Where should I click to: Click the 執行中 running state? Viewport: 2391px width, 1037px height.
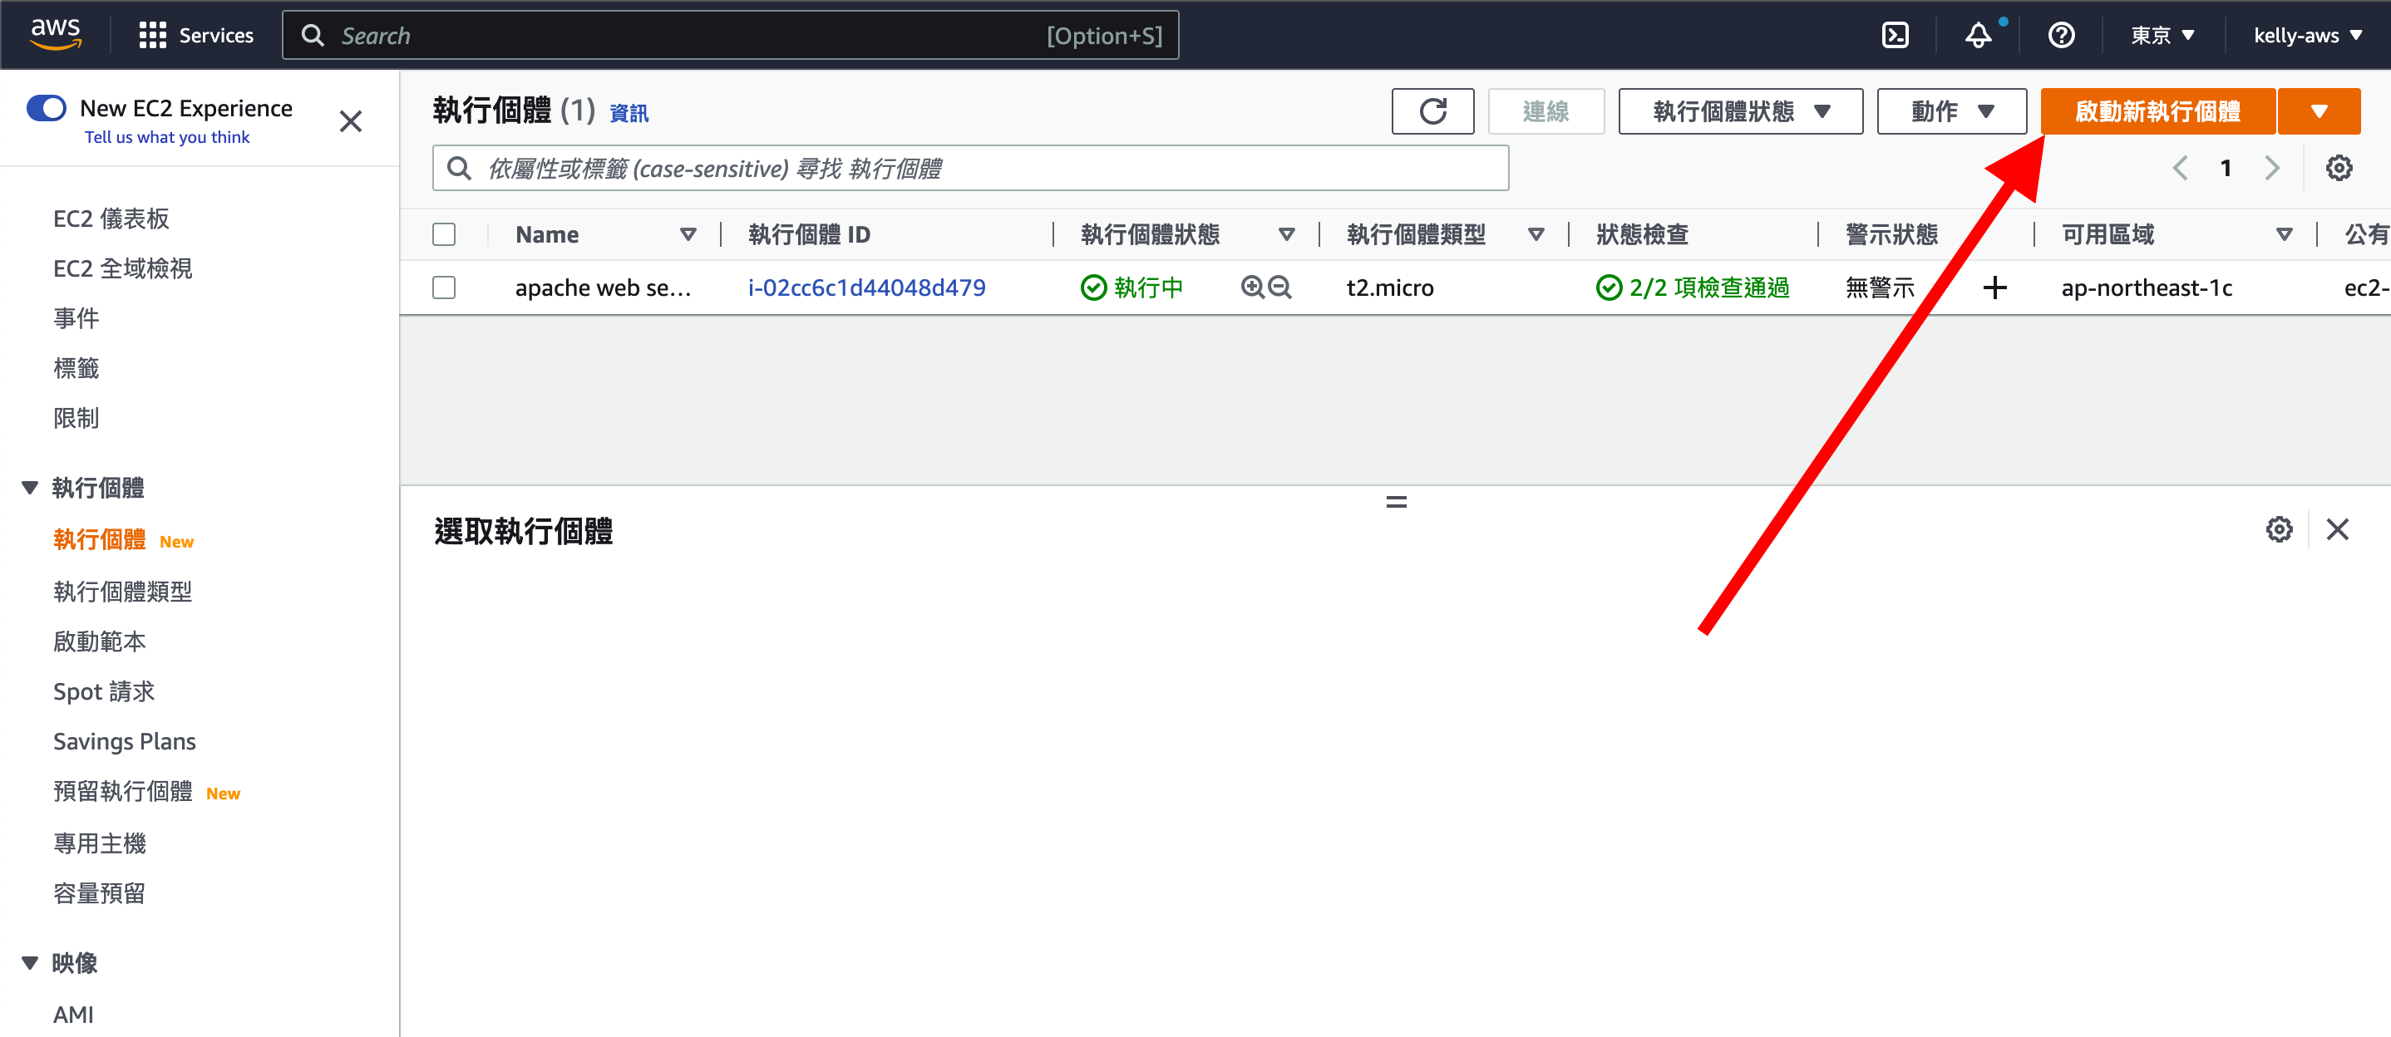(x=1131, y=288)
